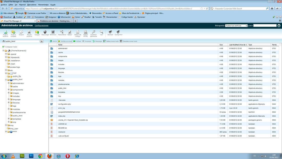282x159 pixels.
Task: Open the Editor HTML tool
Action: tap(86, 34)
